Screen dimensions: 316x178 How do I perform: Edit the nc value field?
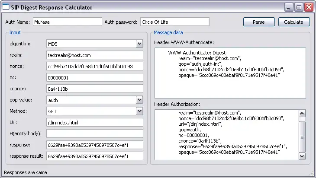click(95, 77)
